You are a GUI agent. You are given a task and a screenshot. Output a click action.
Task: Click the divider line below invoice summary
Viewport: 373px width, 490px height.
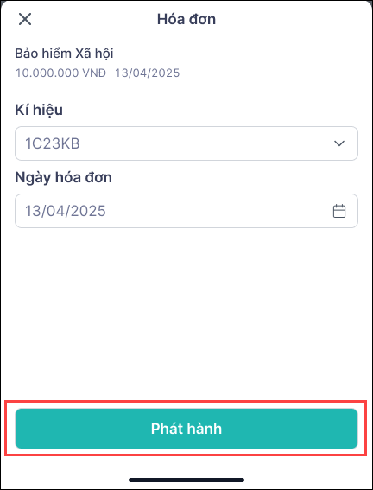[186, 86]
